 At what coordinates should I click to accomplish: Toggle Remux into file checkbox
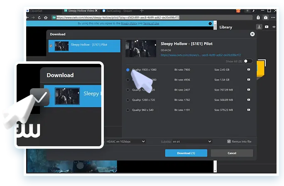229,141
